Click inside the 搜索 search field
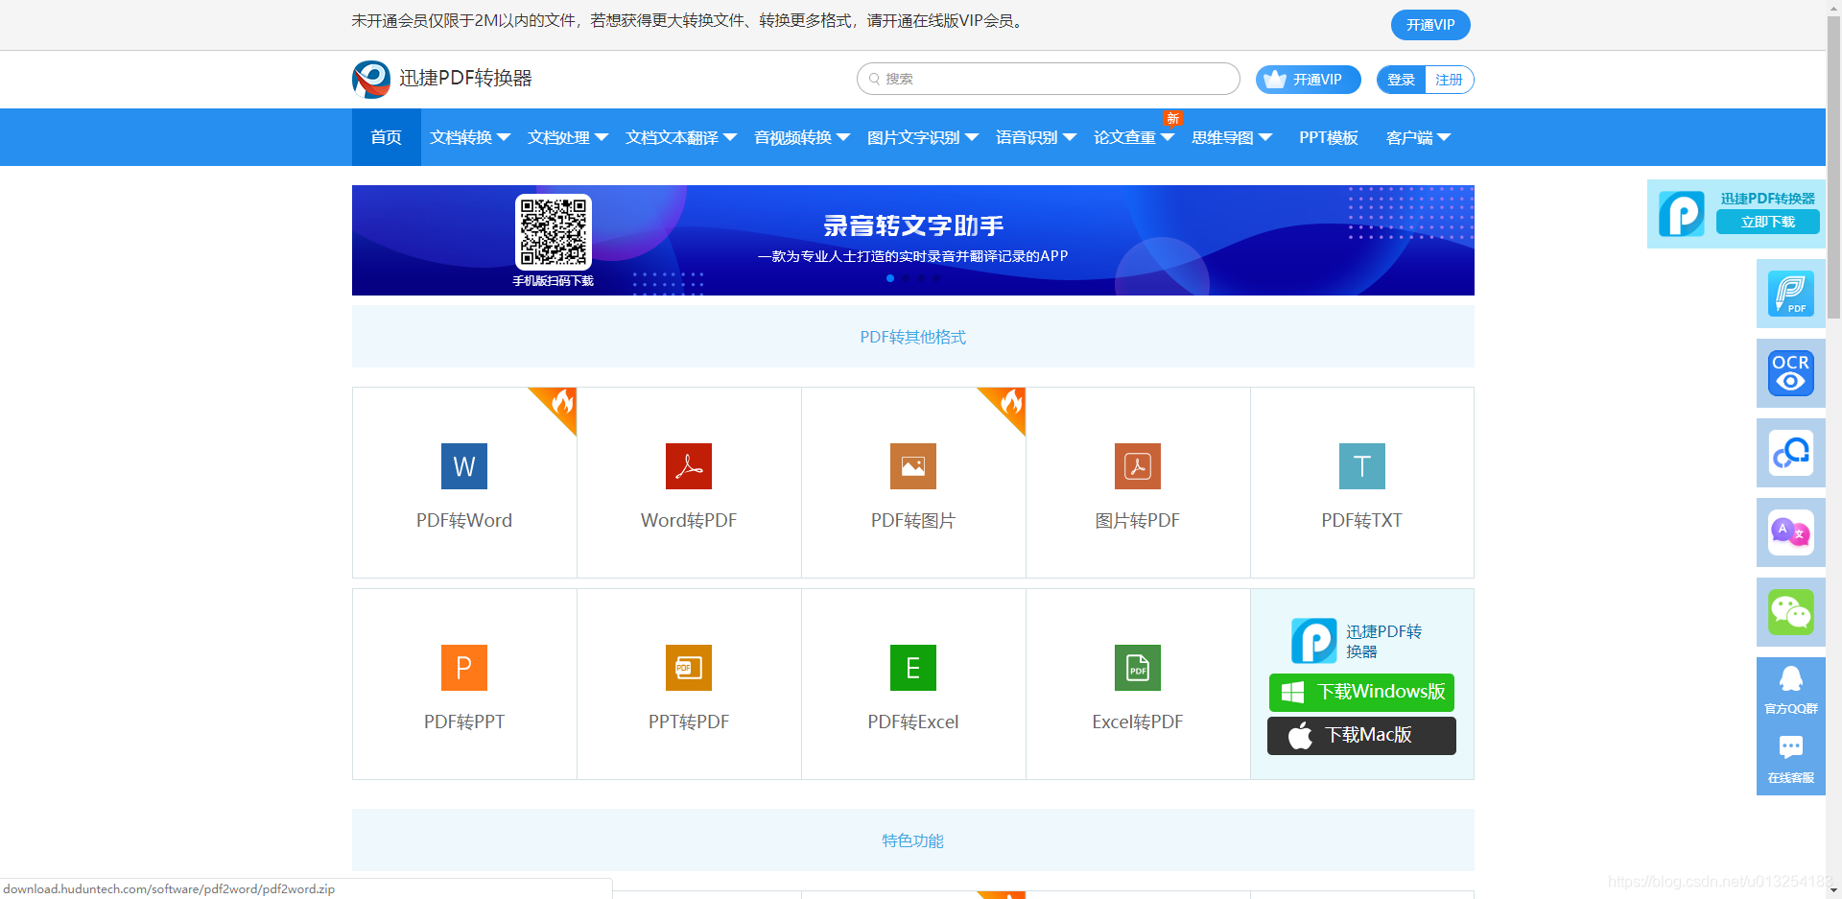 tap(1048, 79)
